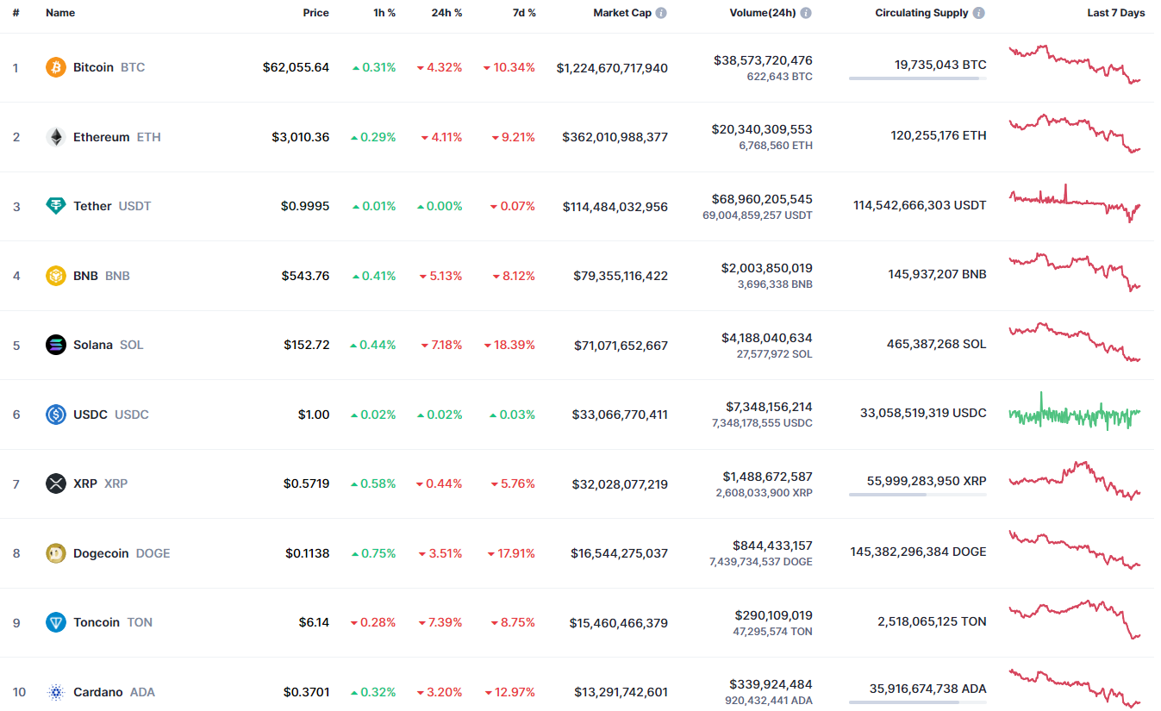Click the Tether logo icon
The height and width of the screenshot is (711, 1161).
tap(55, 206)
